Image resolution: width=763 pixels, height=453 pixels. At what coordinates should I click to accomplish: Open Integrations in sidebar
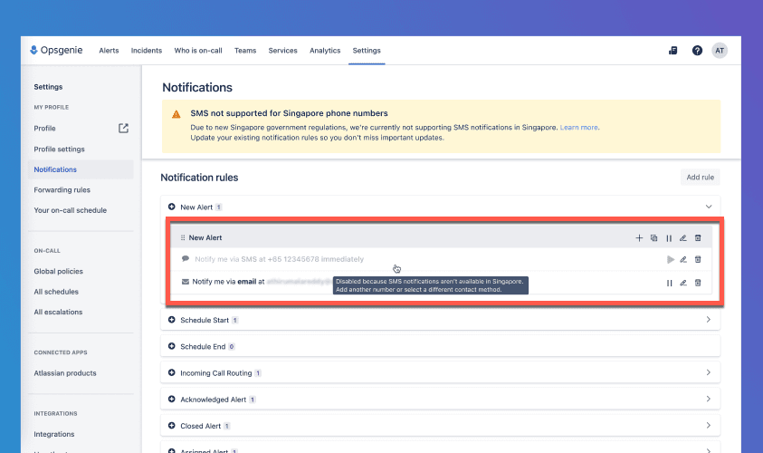click(x=54, y=434)
